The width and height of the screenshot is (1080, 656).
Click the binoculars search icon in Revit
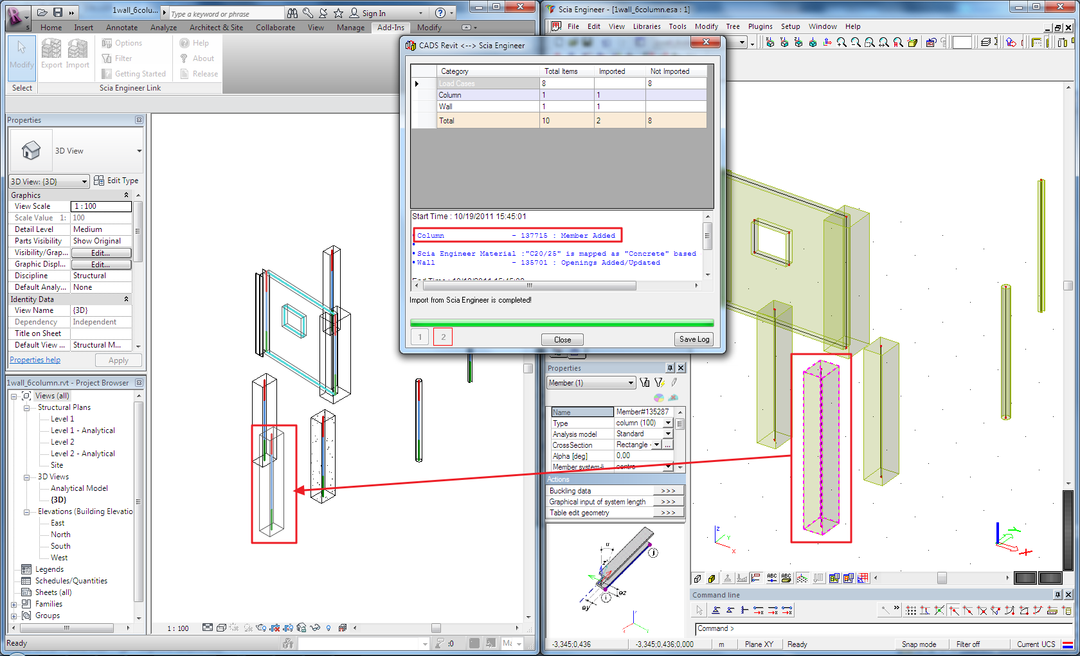point(292,13)
